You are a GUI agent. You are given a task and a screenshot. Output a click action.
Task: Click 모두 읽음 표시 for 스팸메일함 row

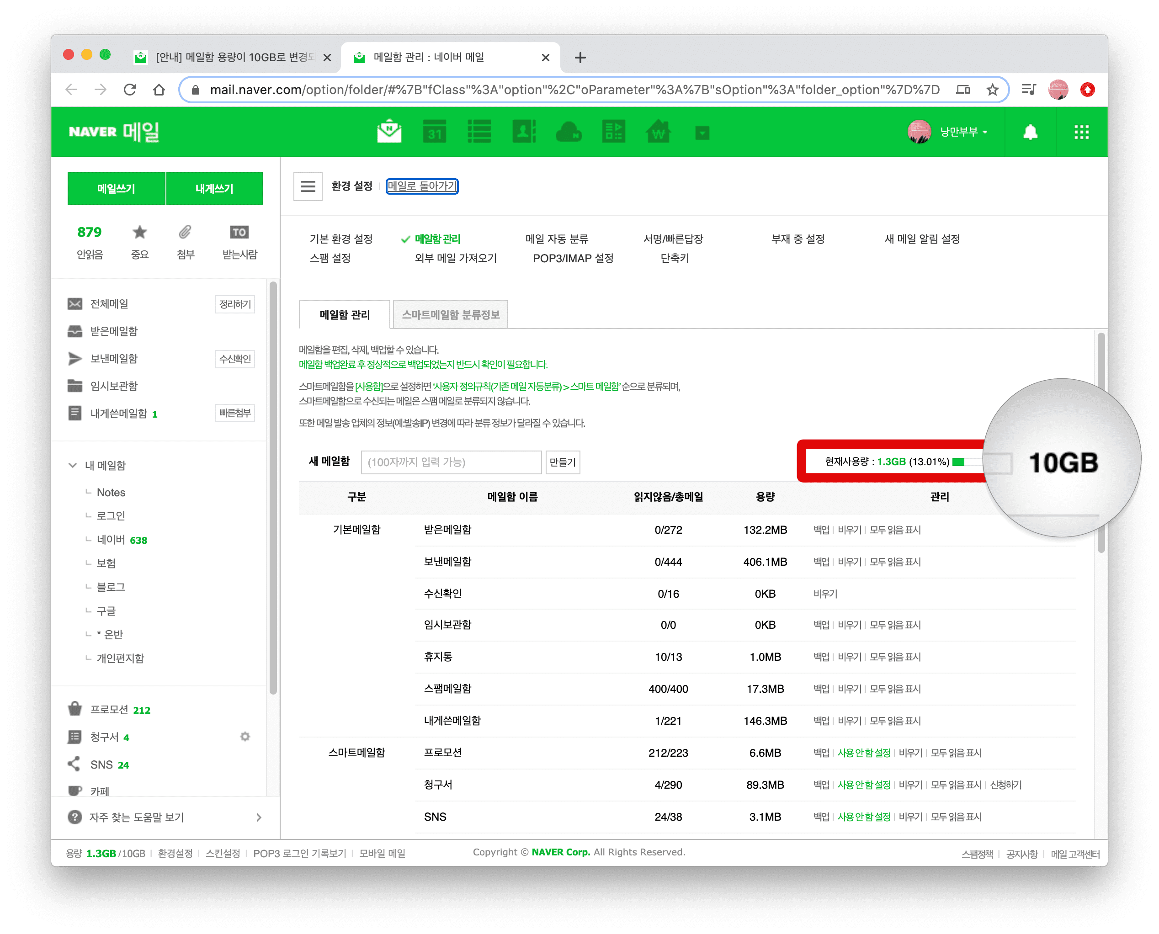[x=895, y=689]
